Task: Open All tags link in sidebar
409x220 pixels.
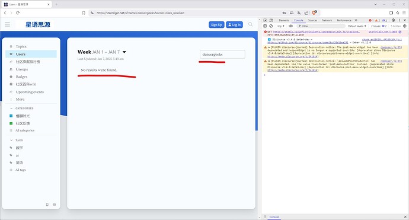Action: coord(20,170)
